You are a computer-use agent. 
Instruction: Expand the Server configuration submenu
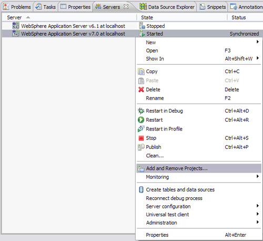tap(199, 206)
